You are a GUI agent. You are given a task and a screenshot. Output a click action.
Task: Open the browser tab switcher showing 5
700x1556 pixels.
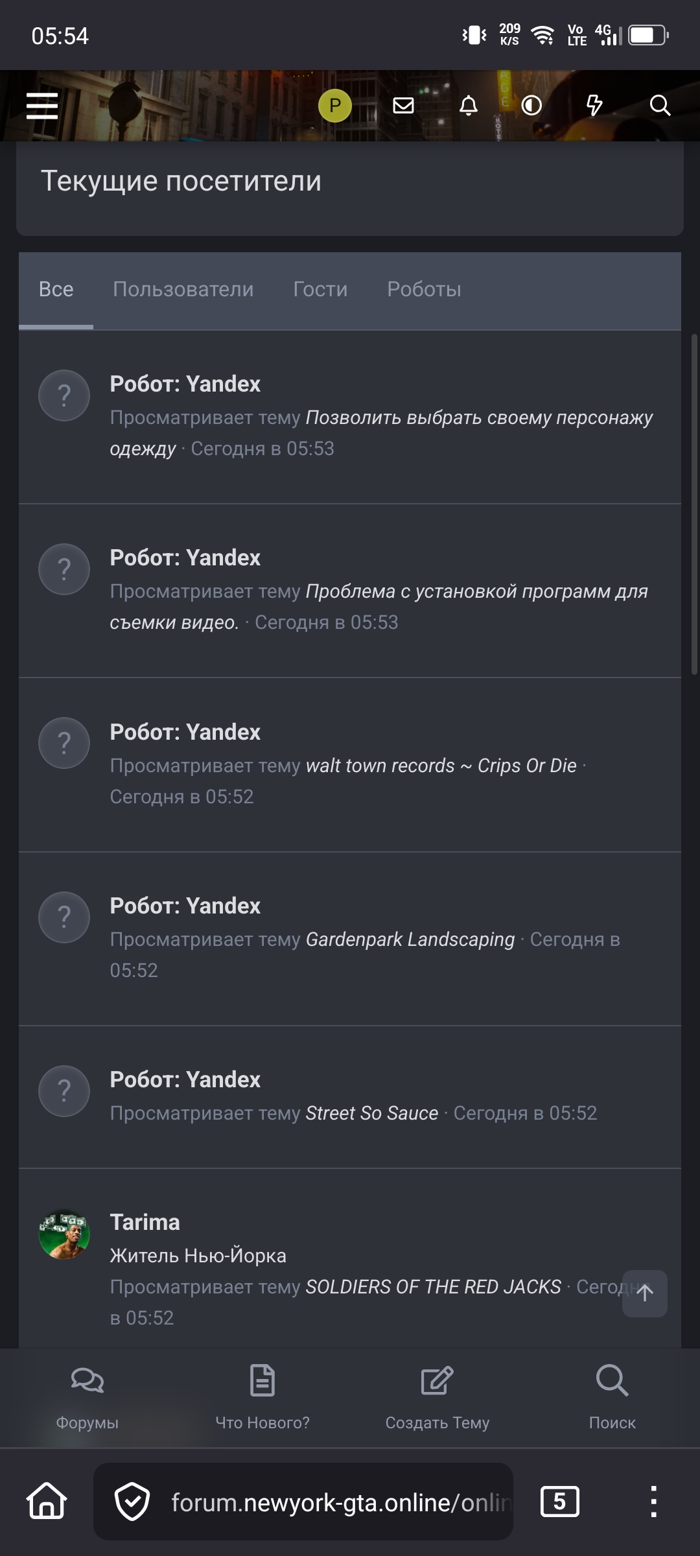click(x=559, y=1502)
